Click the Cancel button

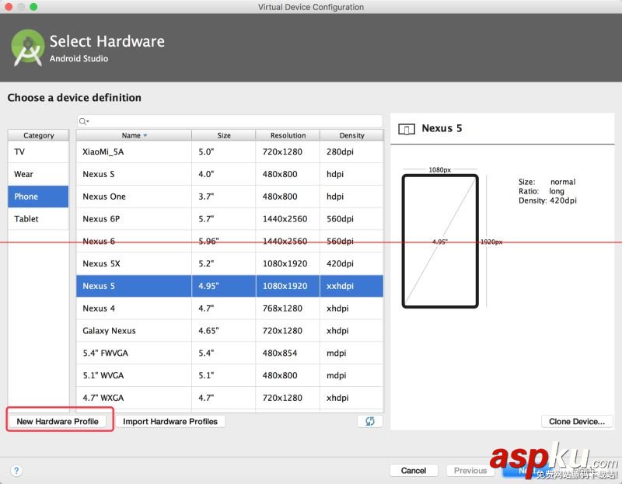tap(414, 471)
